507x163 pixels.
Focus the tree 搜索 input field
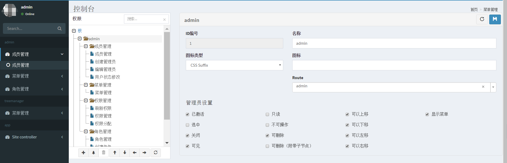146,19
